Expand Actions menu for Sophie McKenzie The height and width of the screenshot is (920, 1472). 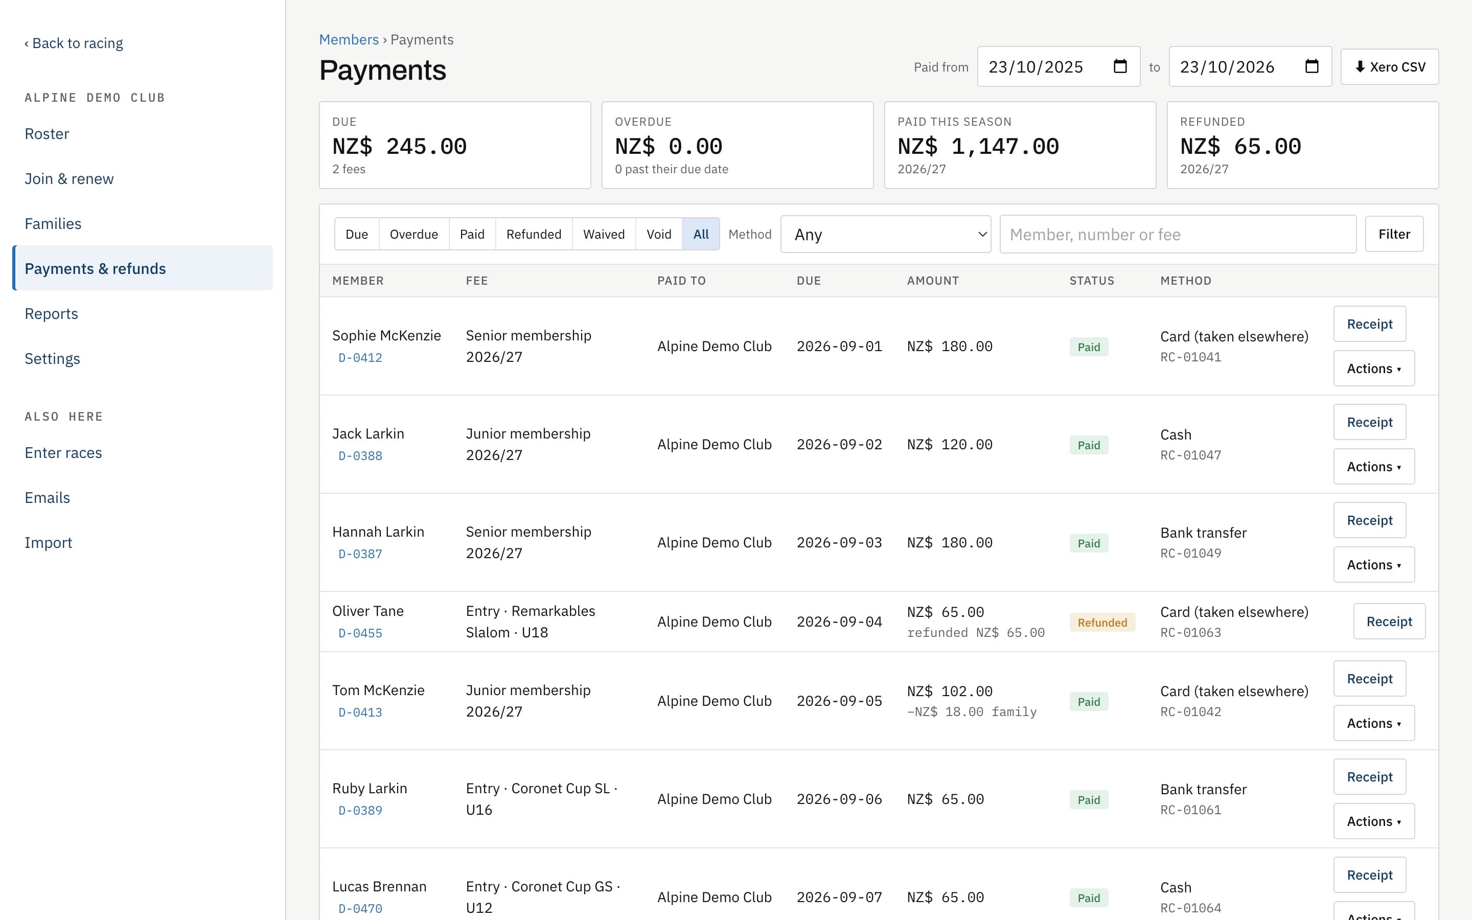[x=1374, y=369]
